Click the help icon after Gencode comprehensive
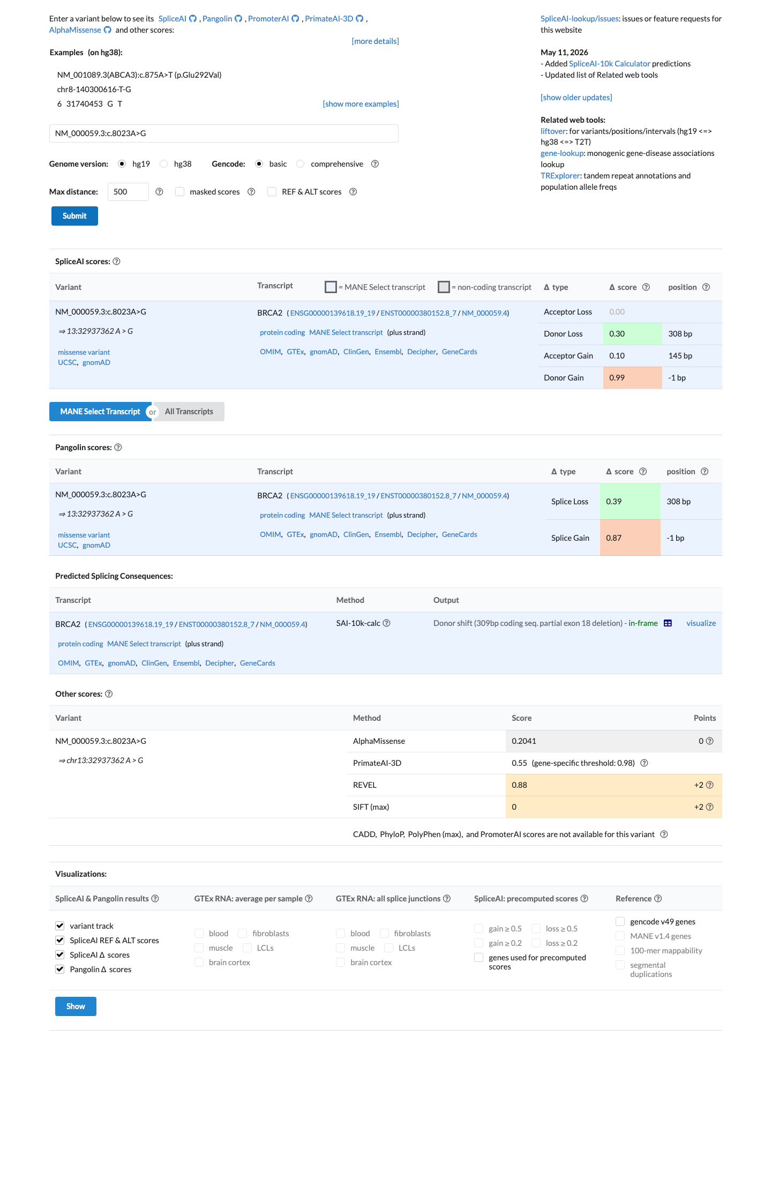779x1179 pixels. coord(375,164)
